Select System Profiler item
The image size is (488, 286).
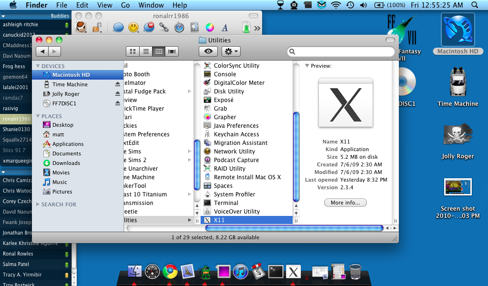(234, 194)
